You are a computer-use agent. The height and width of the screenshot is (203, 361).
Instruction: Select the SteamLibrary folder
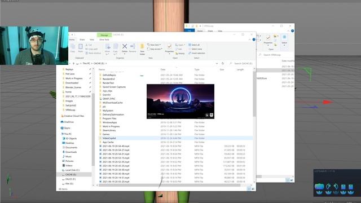tap(109, 130)
